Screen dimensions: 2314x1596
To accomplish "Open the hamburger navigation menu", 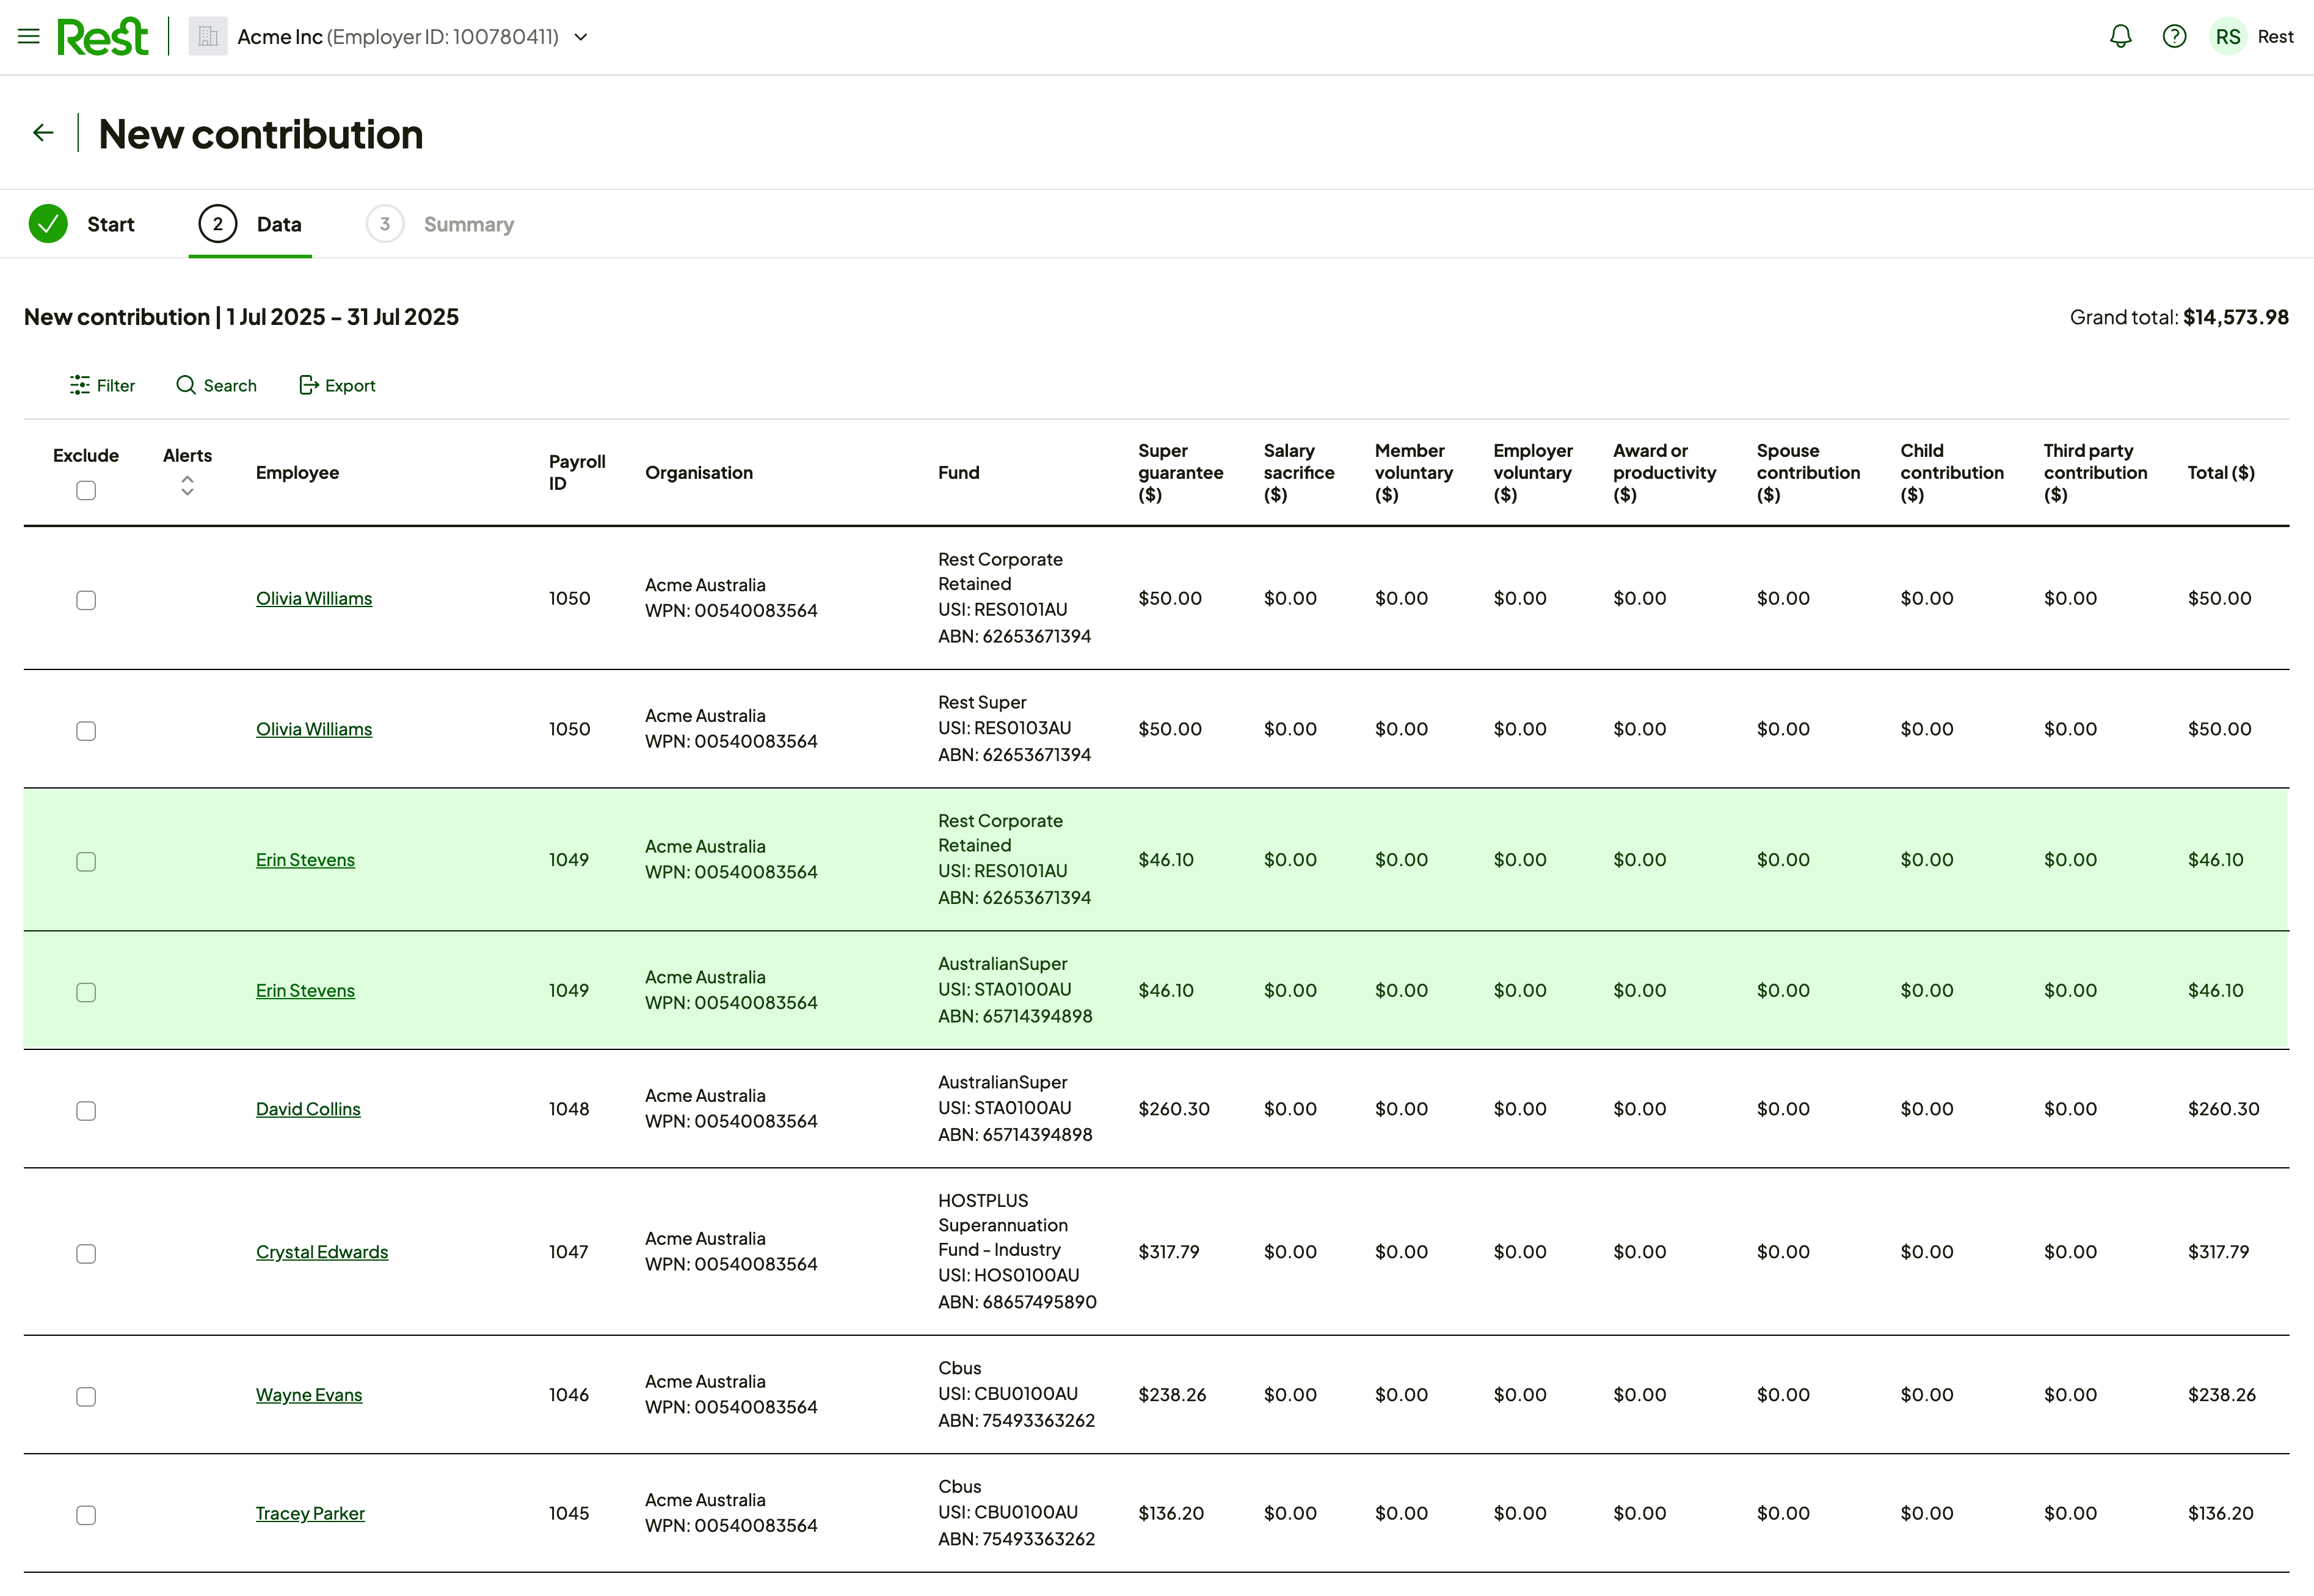I will click(x=28, y=36).
